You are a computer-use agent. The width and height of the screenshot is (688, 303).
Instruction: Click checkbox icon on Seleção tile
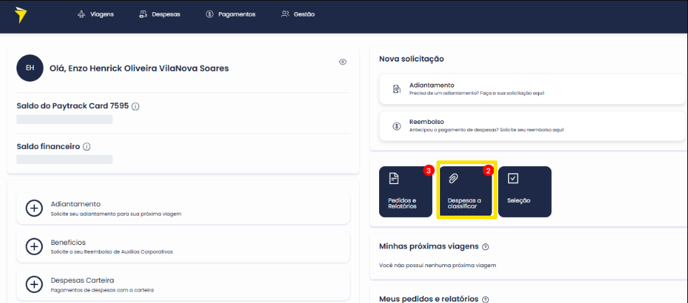pos(512,178)
